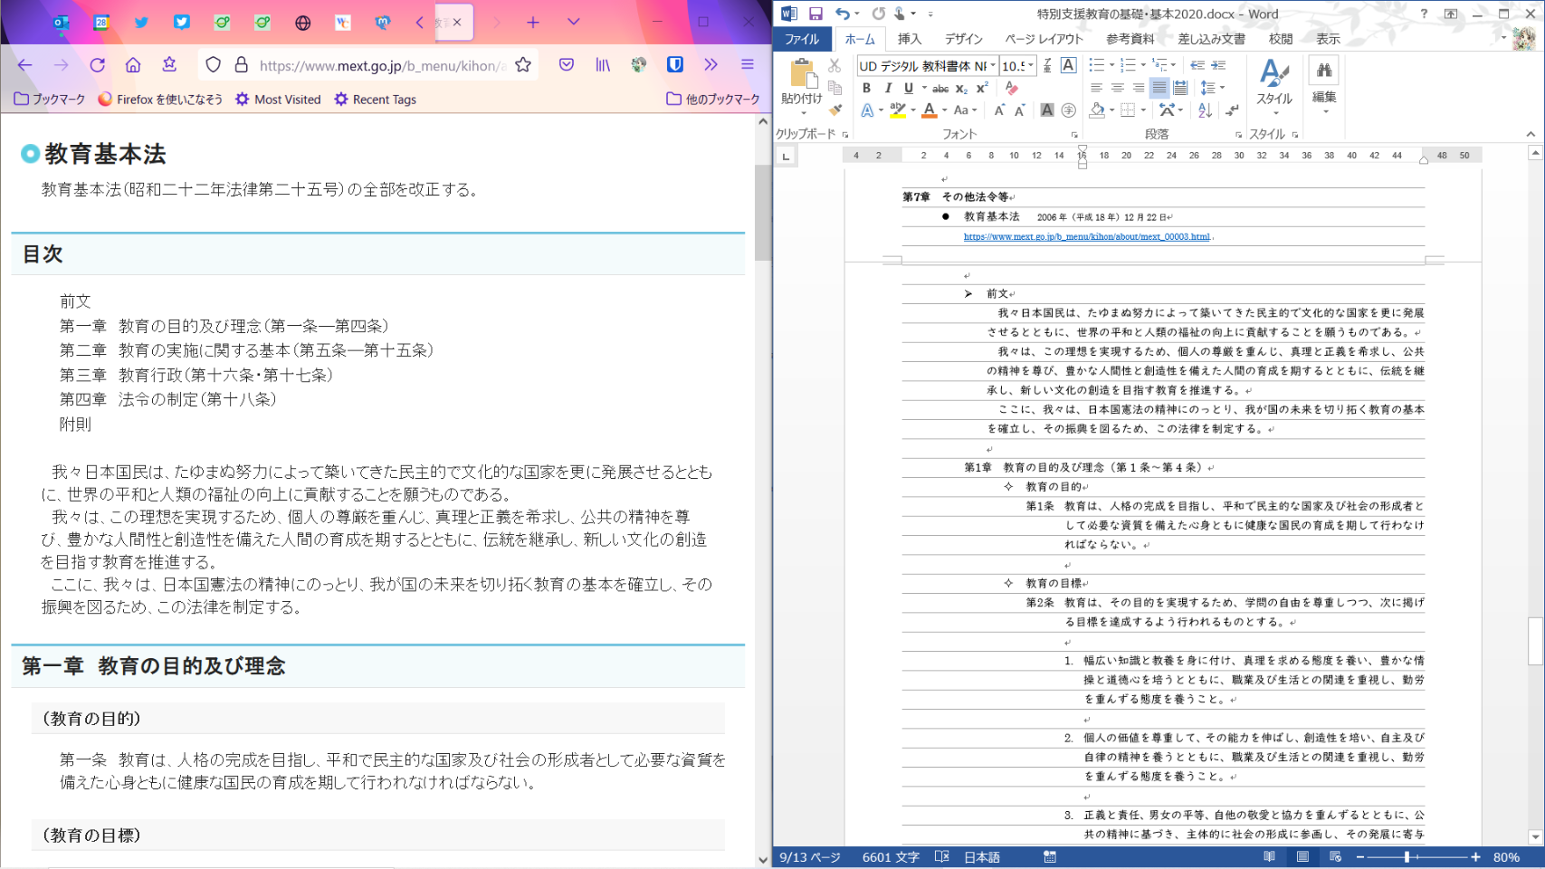Click the zoom slider handle in Word
This screenshot has width=1545, height=869.
pyautogui.click(x=1407, y=857)
